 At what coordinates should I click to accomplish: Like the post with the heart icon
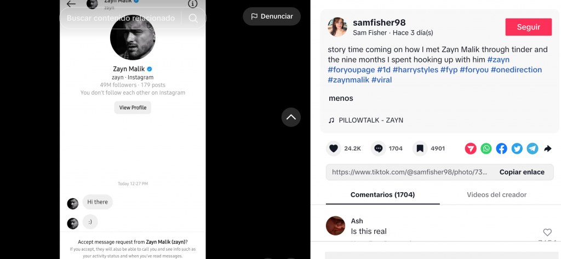334,148
